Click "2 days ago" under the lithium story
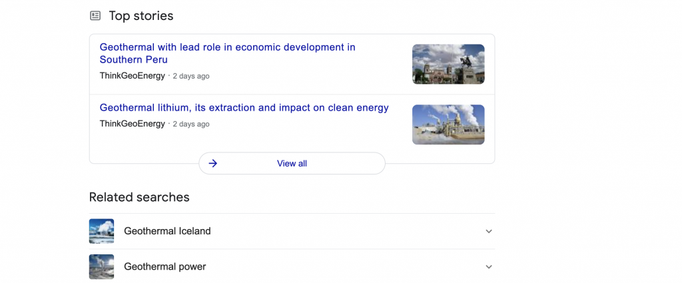Viewport: 682px width, 283px height. coord(191,125)
